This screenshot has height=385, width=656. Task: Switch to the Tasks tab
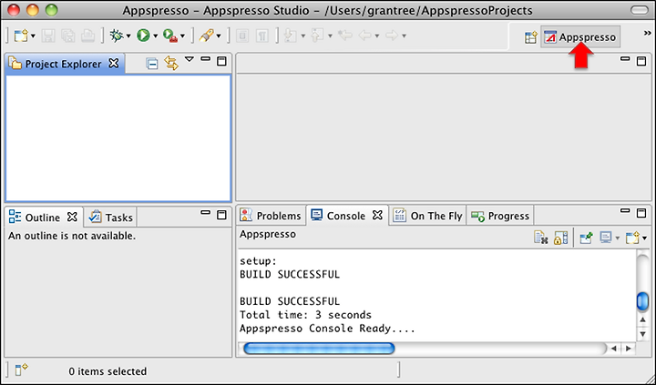point(111,218)
